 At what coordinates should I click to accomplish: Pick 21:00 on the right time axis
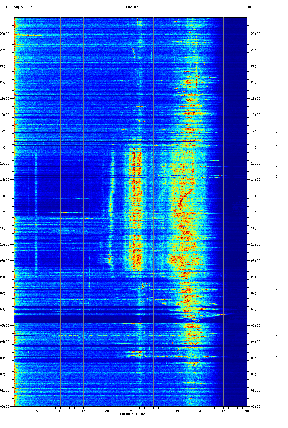256,66
